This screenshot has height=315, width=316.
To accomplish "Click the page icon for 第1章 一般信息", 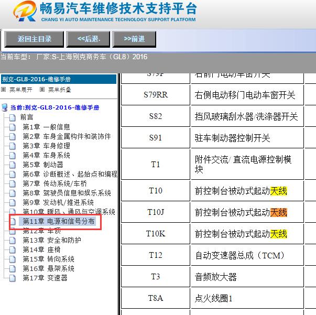I will coord(12,127).
